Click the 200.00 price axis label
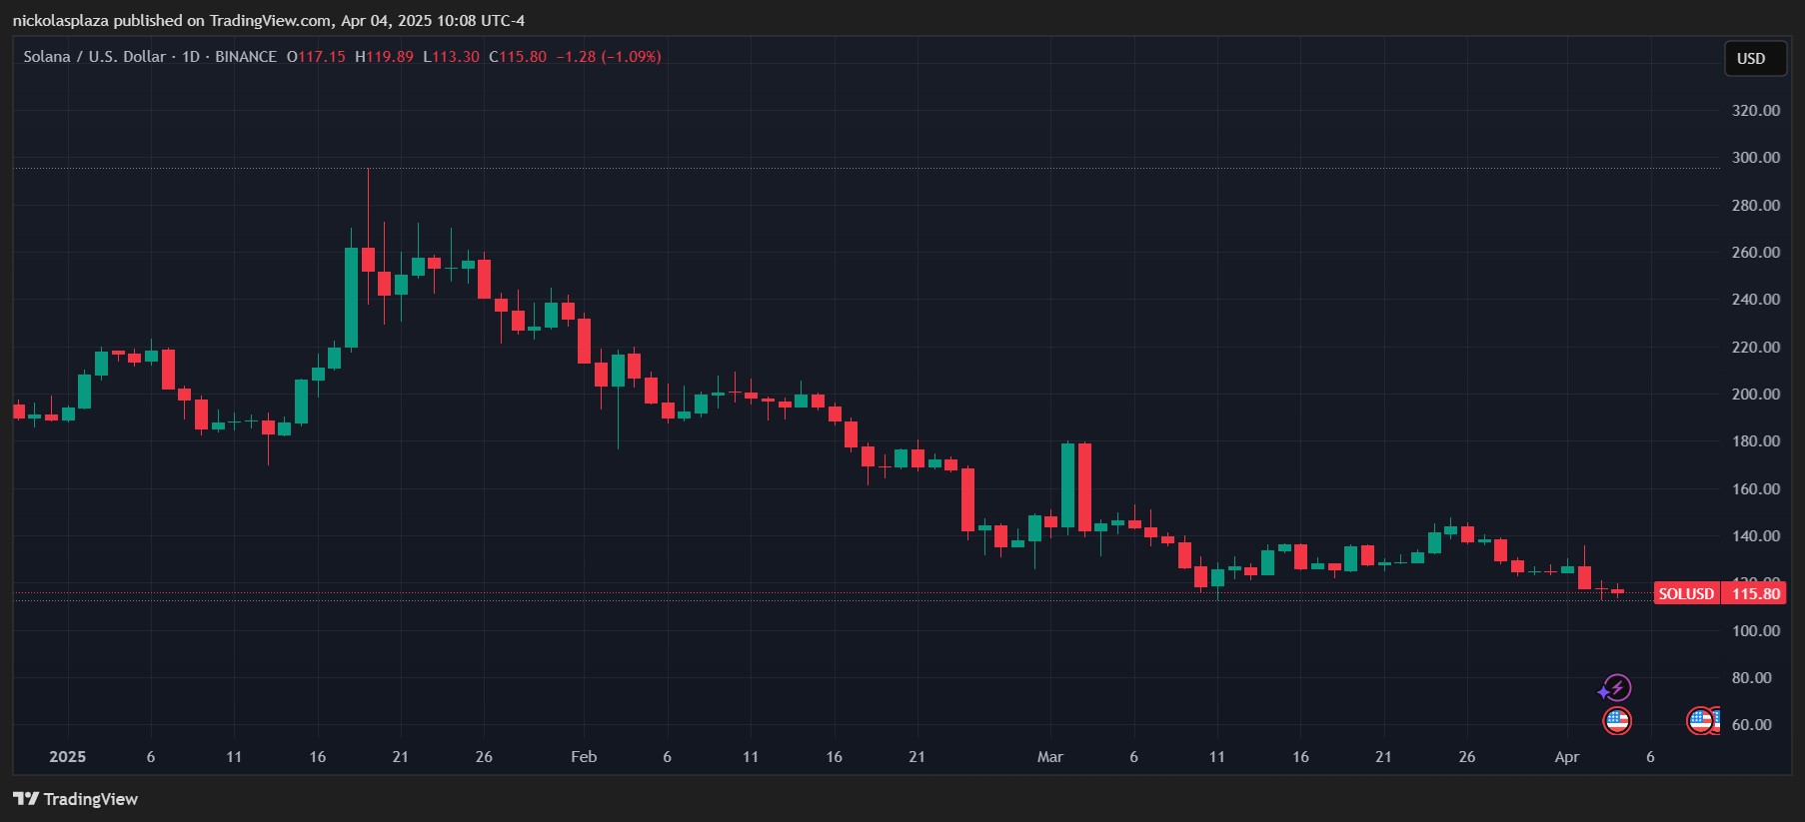The image size is (1805, 822). (x=1755, y=395)
